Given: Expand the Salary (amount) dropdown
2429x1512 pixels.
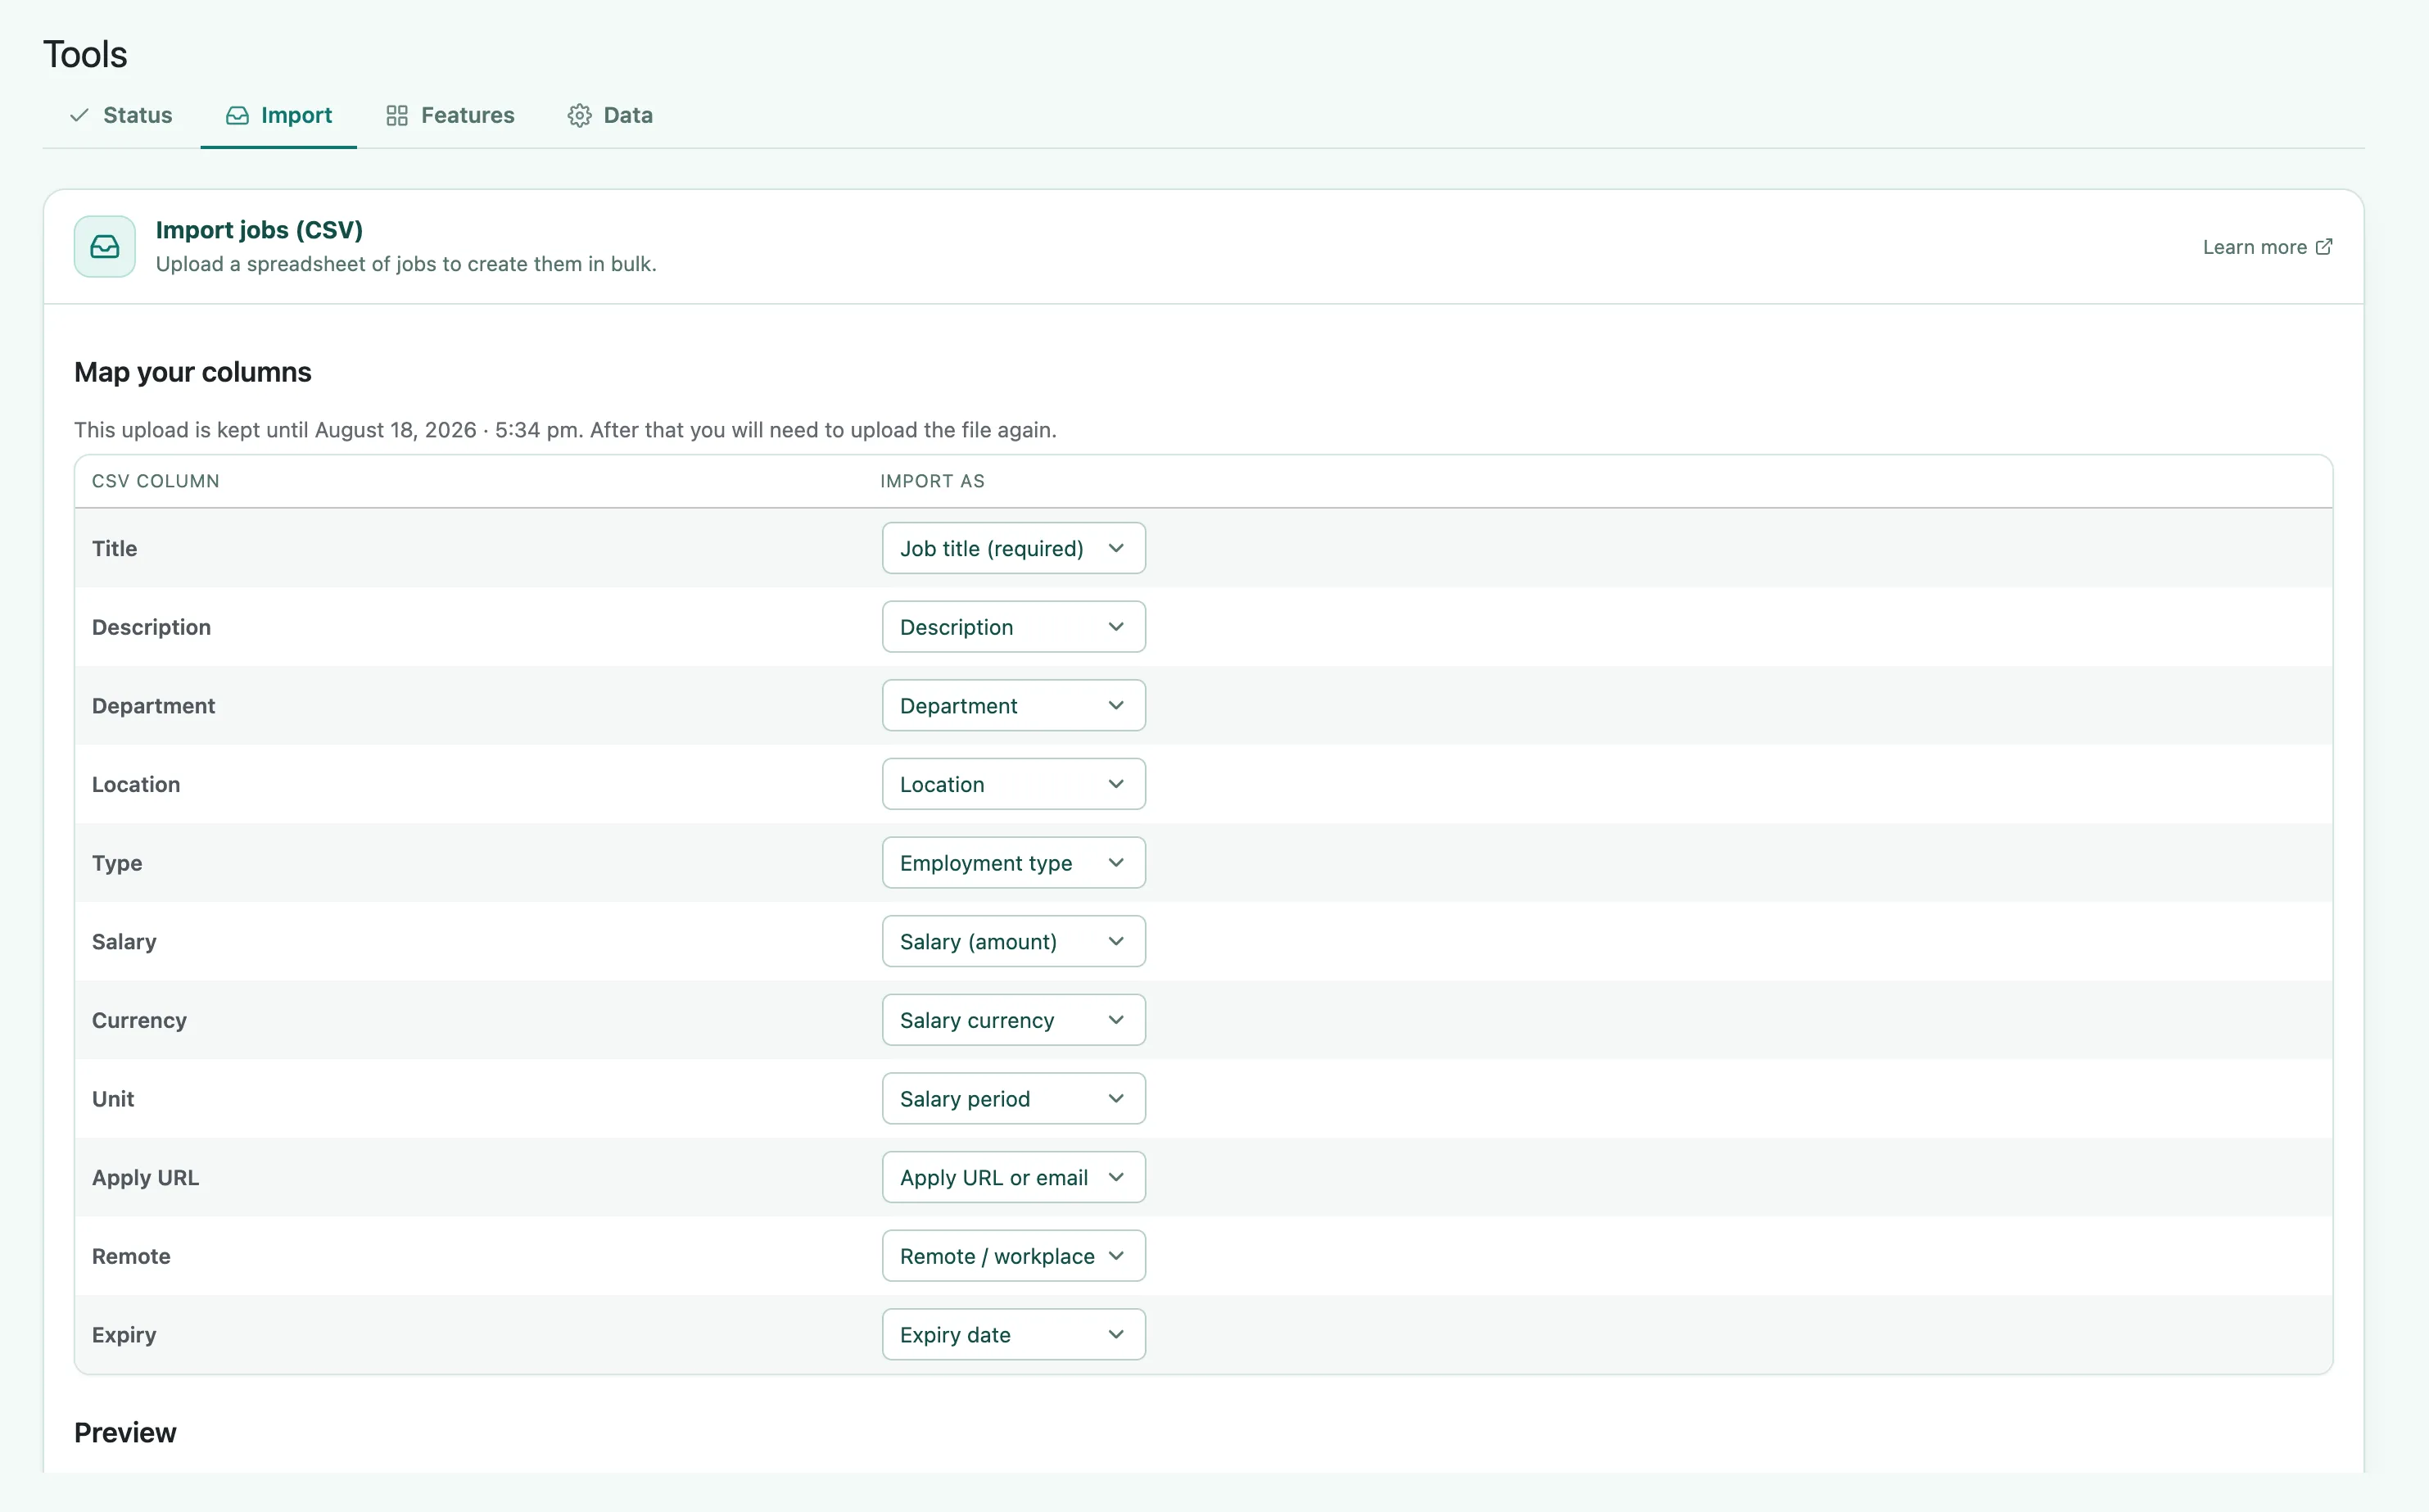Looking at the screenshot, I should pos(1014,942).
